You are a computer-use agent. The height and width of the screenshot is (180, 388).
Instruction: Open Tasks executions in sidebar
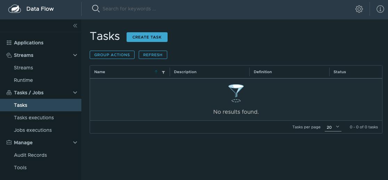click(34, 118)
